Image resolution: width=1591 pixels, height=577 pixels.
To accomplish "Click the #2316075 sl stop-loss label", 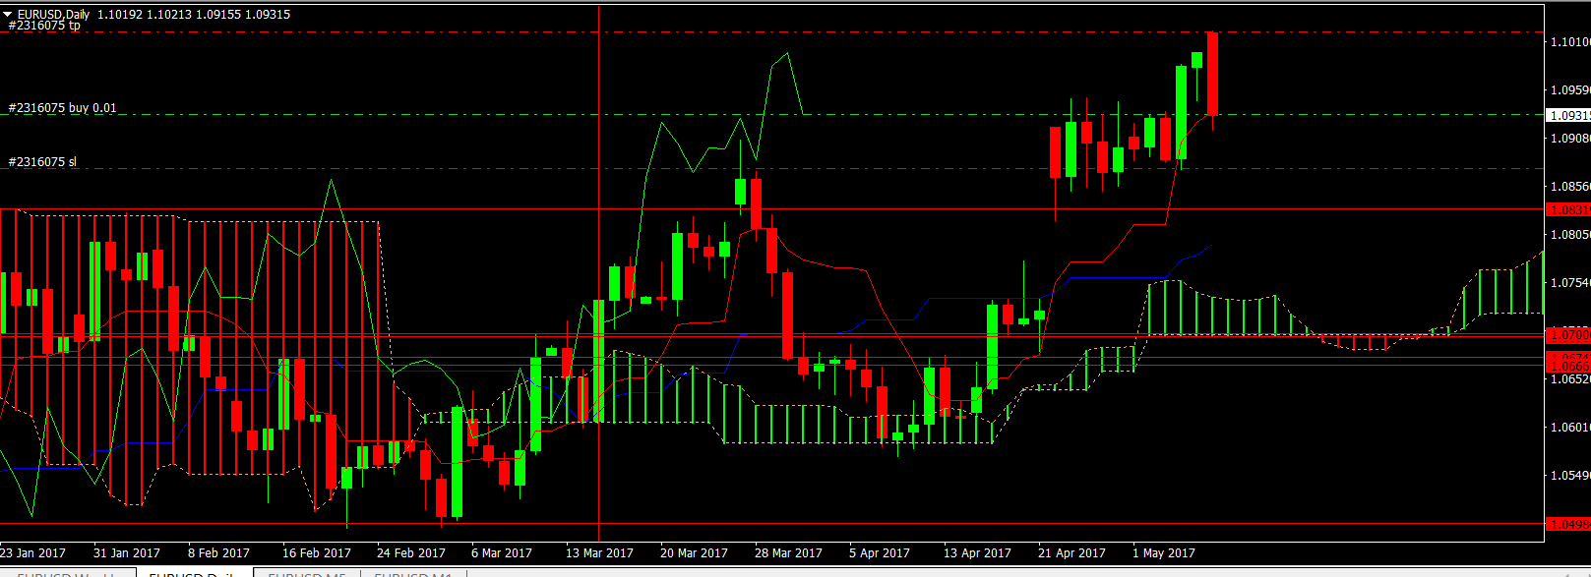I will coord(42,162).
